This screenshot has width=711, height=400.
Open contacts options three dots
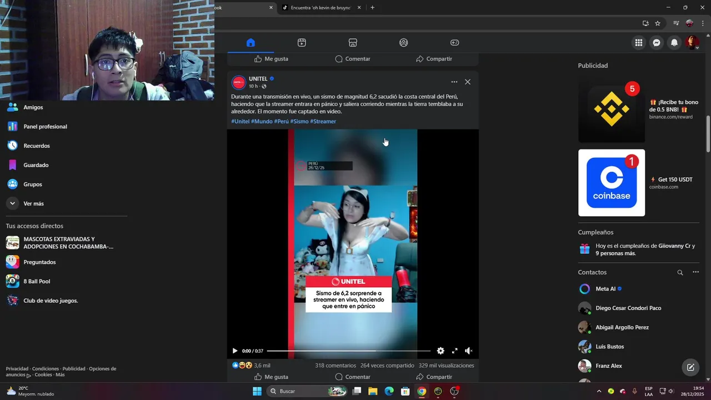pyautogui.click(x=695, y=272)
